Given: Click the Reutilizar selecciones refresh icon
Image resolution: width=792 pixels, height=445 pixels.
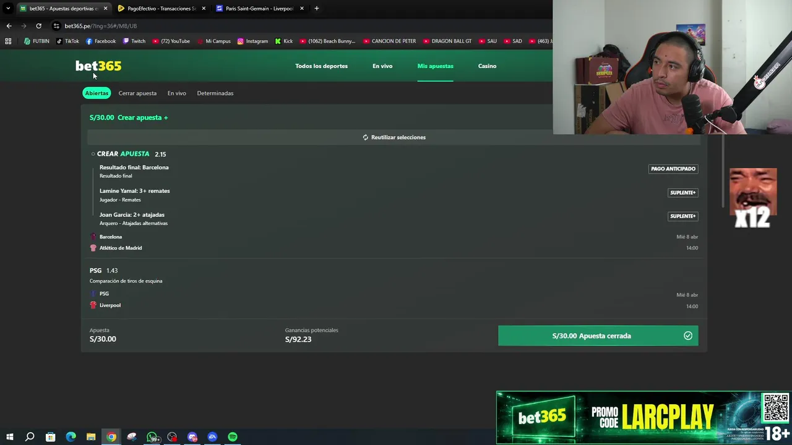Looking at the screenshot, I should tap(366, 137).
